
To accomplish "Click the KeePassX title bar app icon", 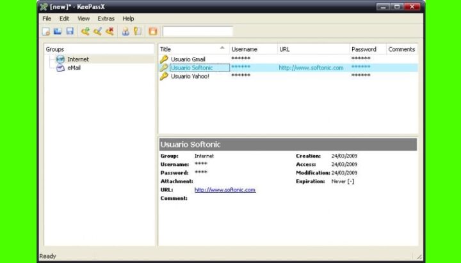I will [x=44, y=7].
